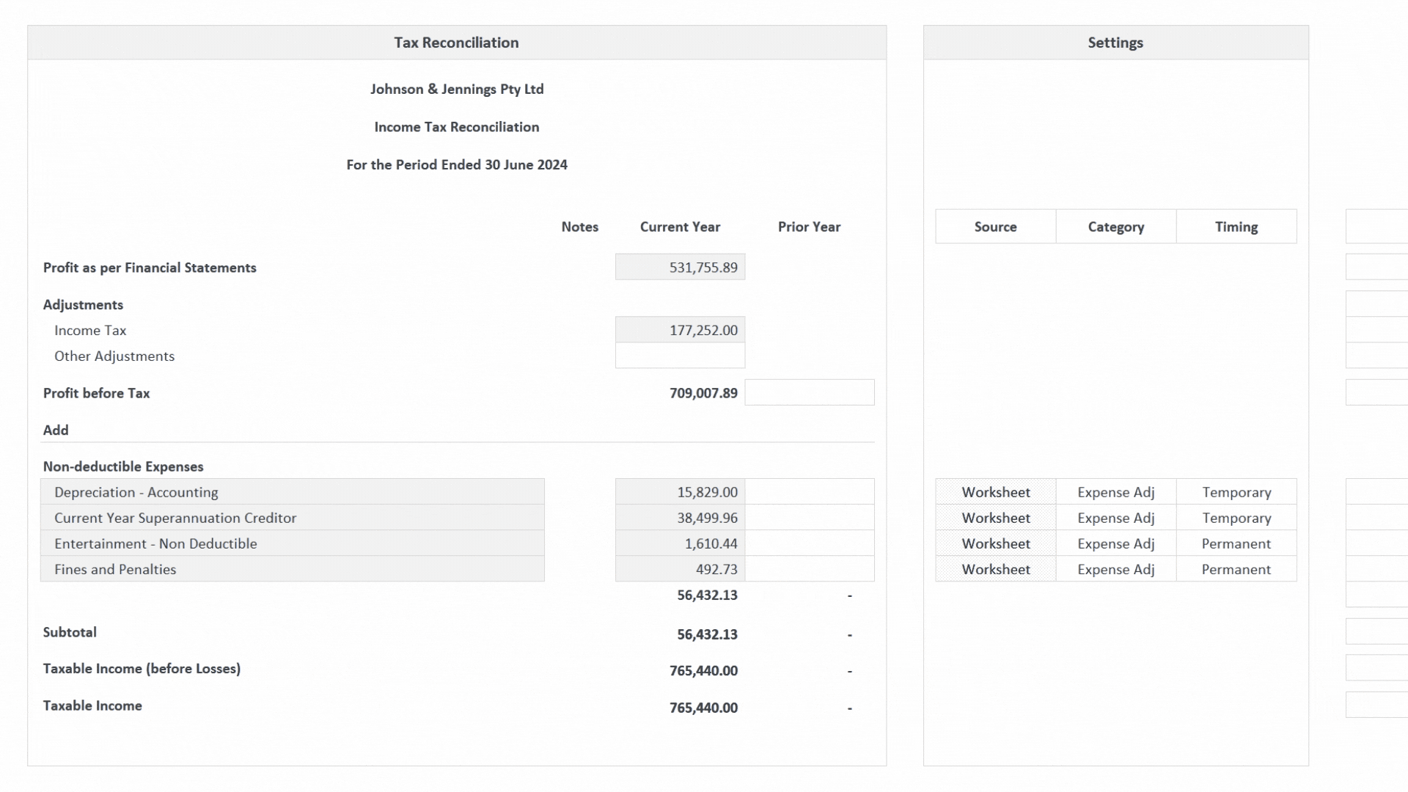Open the Category dropdown for Fines and Penalties
The width and height of the screenshot is (1408, 792).
(x=1115, y=568)
